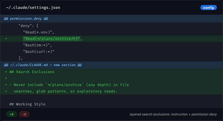223x121 pixels.
Task: Click the "Read(*.env)" line
Action: click(x=112, y=32)
